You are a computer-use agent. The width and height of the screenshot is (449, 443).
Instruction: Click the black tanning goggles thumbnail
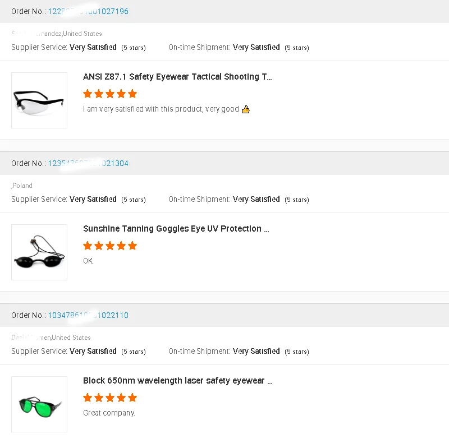click(x=39, y=252)
